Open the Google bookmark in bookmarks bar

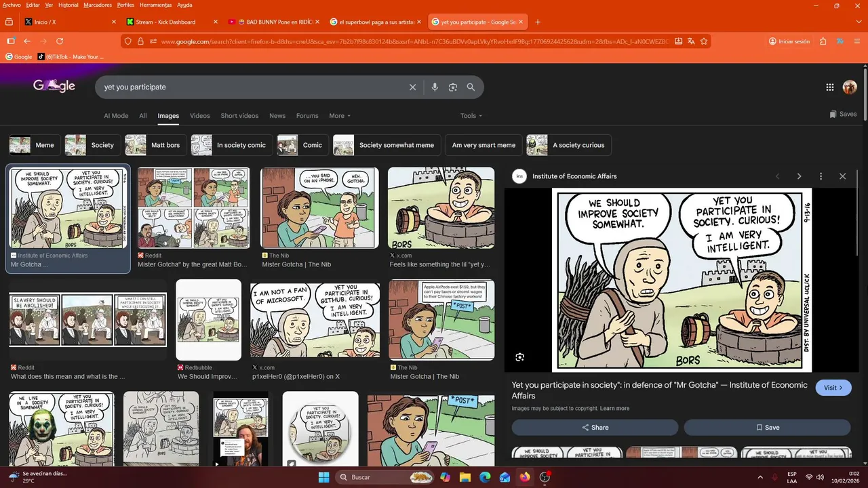coord(18,57)
